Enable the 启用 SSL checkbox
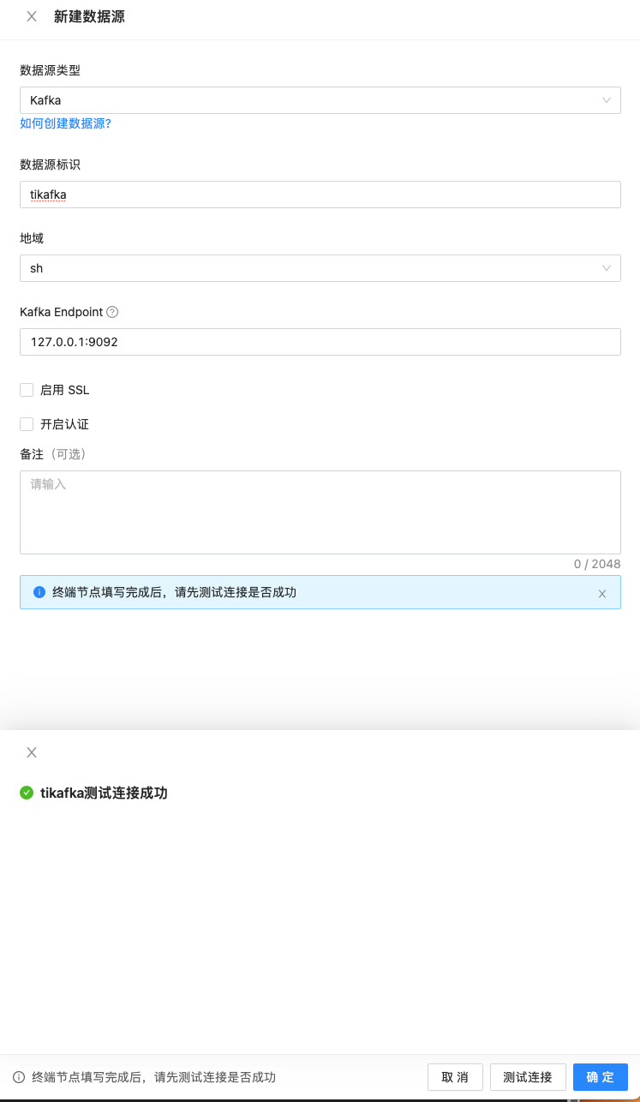The width and height of the screenshot is (640, 1102). tap(27, 390)
